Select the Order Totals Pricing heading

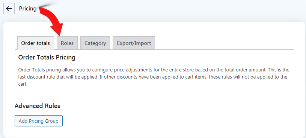[47, 58]
